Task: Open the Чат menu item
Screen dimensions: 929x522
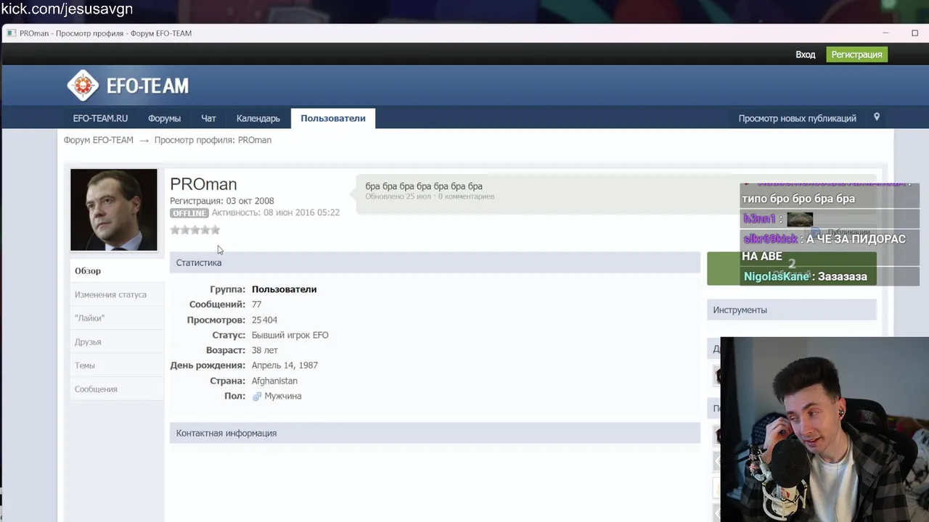Action: point(208,118)
